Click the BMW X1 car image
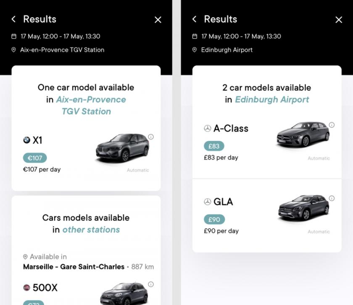Viewport: 353px width, 305px height. (122, 147)
